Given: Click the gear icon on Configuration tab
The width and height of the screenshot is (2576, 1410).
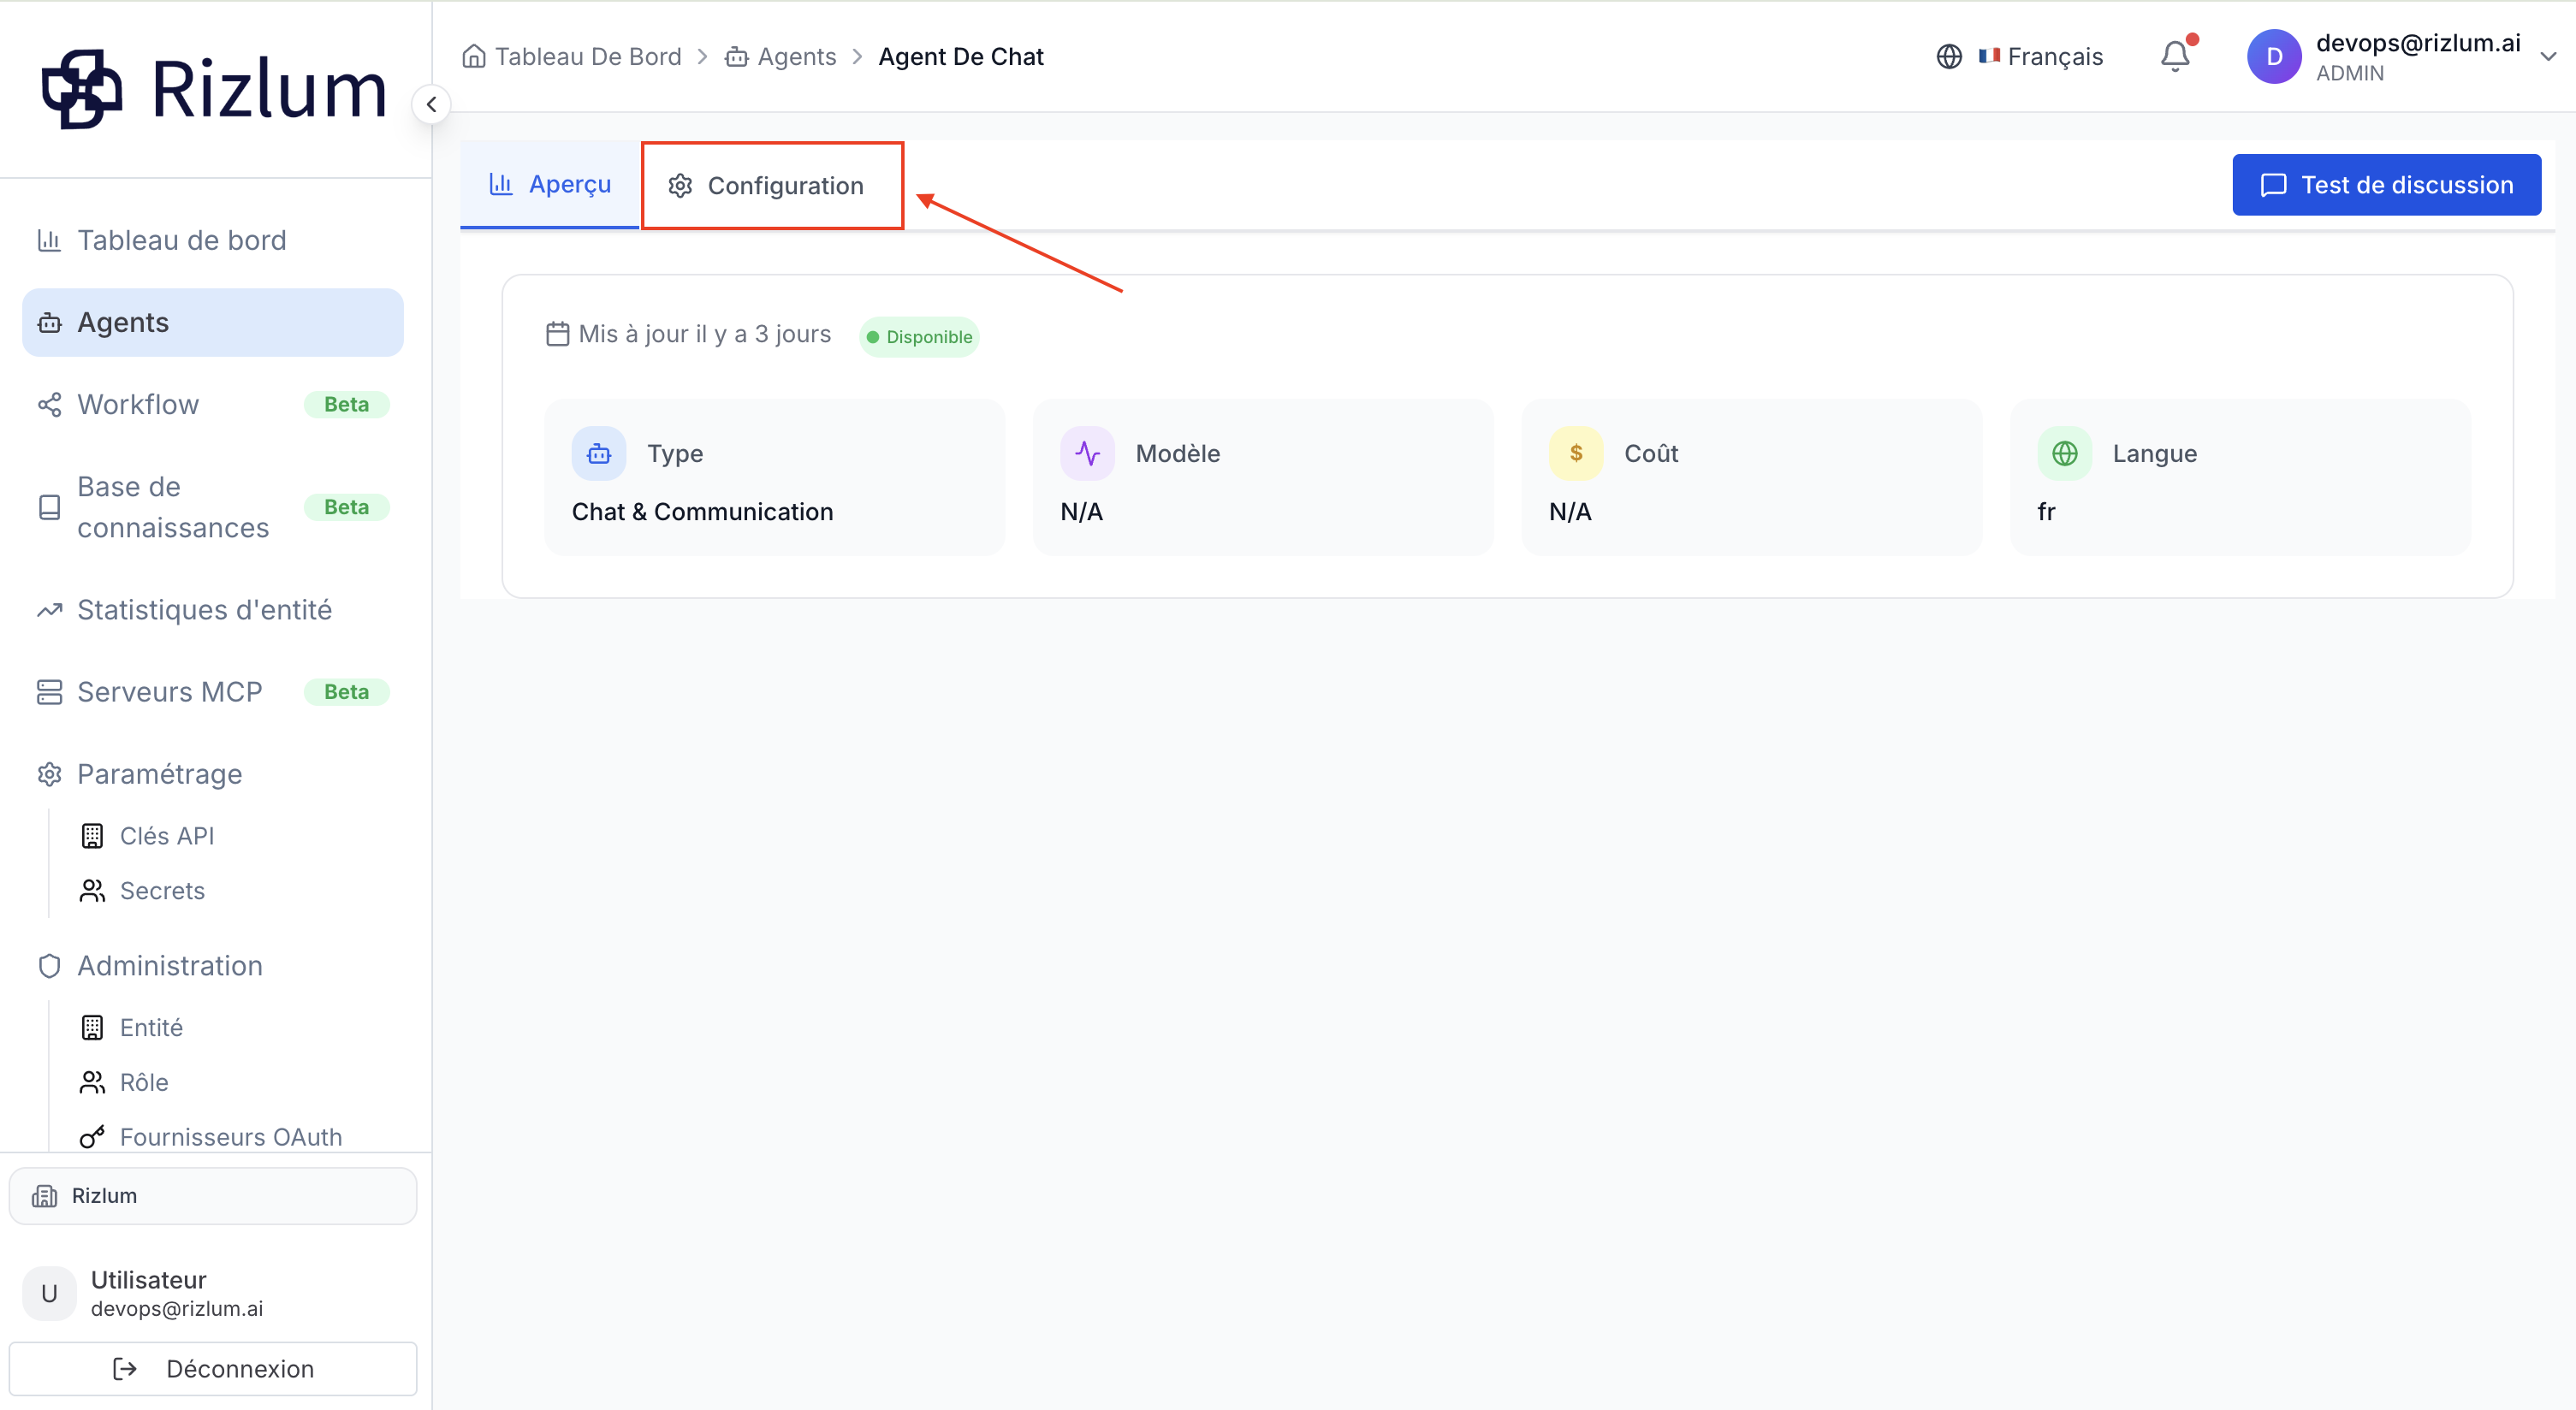Looking at the screenshot, I should [x=680, y=186].
